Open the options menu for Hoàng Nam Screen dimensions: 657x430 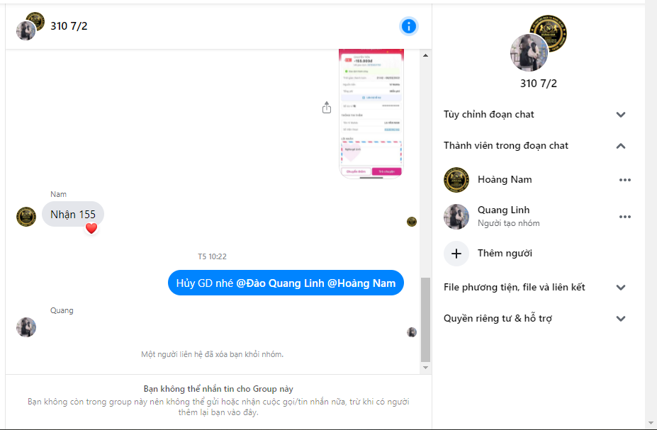[624, 179]
